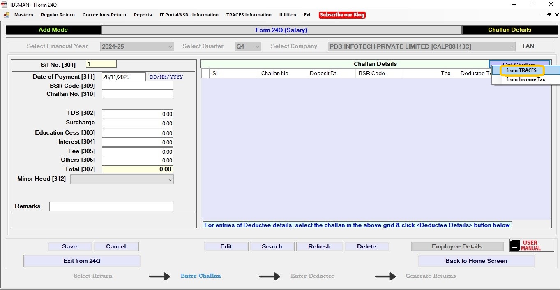Click the menu bar icon beside Masters
The width and height of the screenshot is (560, 290).
coord(7,15)
